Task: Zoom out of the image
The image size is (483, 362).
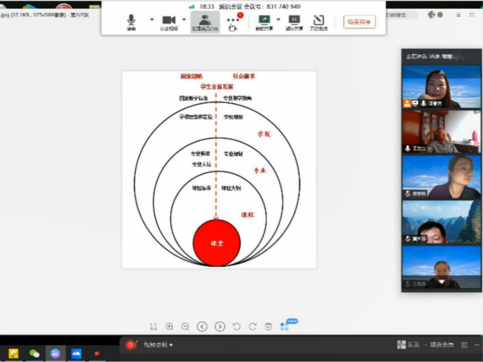Action: [x=185, y=326]
